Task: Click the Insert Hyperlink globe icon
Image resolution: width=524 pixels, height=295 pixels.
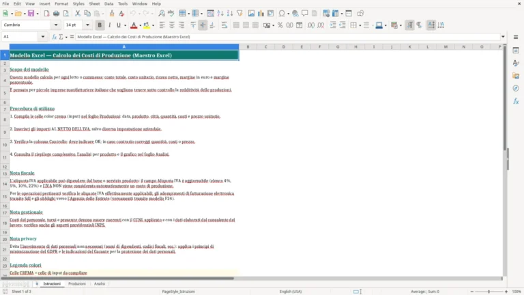Action: (x=295, y=14)
